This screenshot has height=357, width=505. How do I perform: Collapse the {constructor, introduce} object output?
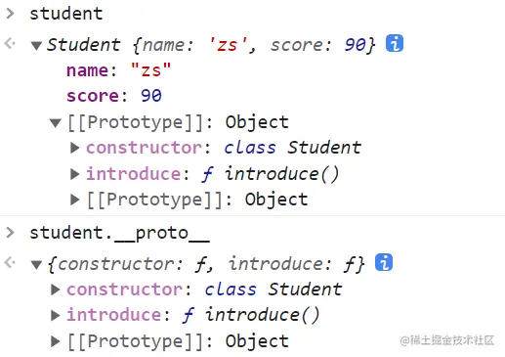tap(36, 264)
